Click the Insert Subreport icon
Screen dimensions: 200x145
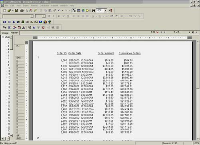tap(27, 22)
